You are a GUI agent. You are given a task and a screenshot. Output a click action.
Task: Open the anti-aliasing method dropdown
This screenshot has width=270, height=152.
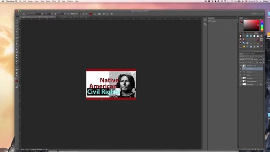click(x=74, y=14)
